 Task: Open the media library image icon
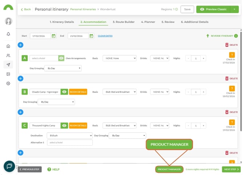[x=8, y=74]
